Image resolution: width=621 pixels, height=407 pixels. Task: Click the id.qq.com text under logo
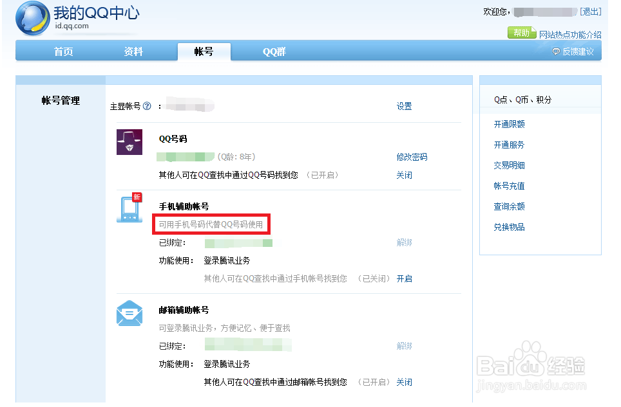pyautogui.click(x=72, y=26)
